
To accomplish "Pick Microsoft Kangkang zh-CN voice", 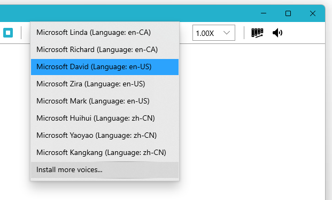I will 105,153.
